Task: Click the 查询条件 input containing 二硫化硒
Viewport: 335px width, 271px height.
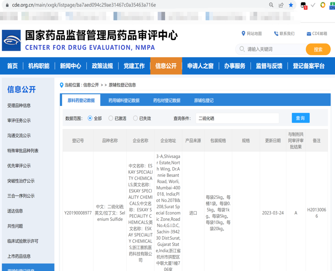Action: [x=237, y=118]
